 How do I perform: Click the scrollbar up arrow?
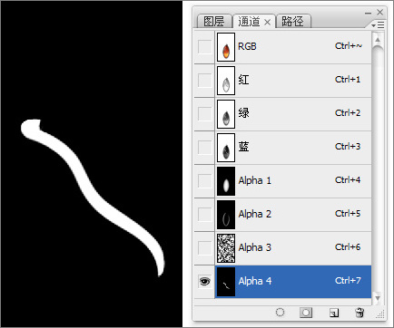[378, 39]
